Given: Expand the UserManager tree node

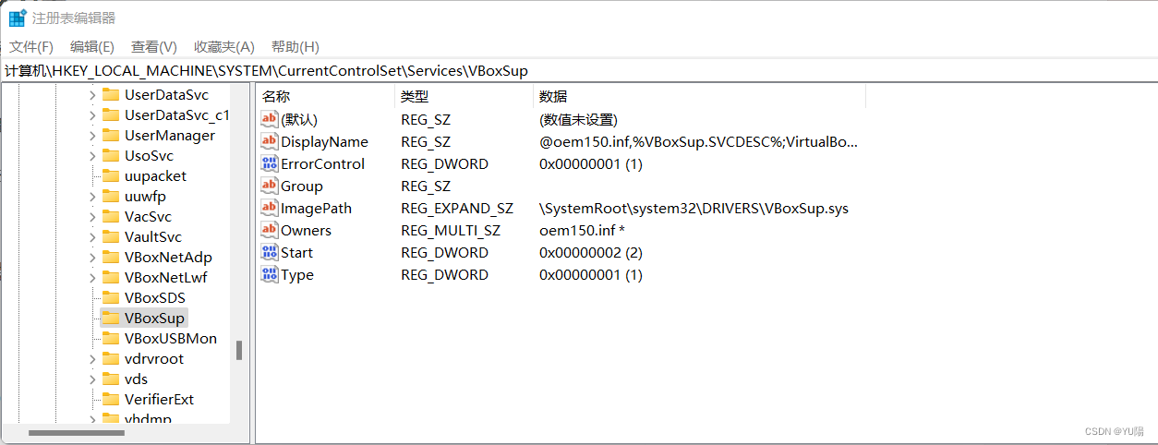Looking at the screenshot, I should pos(91,136).
